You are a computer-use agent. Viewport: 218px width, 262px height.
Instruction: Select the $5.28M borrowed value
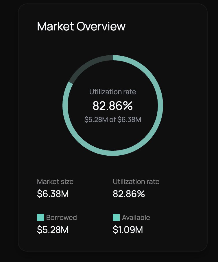click(x=53, y=230)
